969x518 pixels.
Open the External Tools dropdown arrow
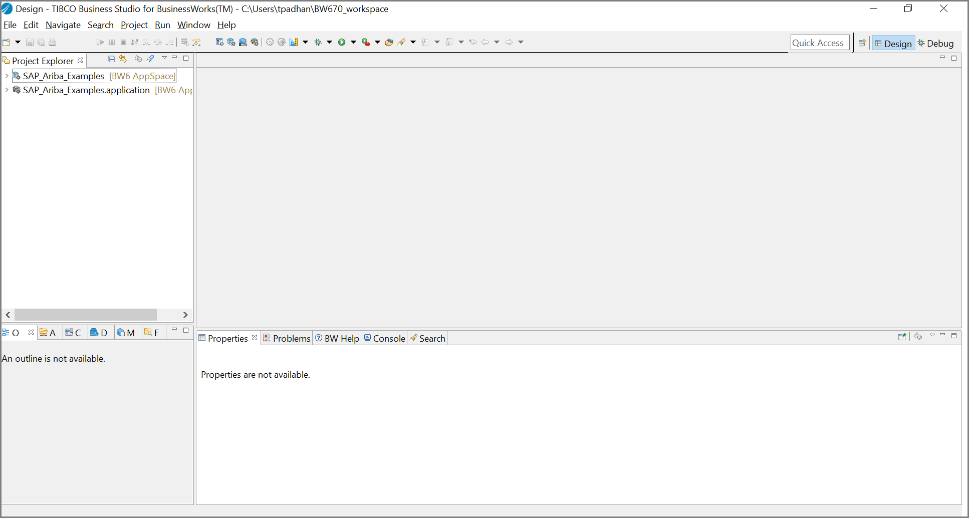pyautogui.click(x=377, y=42)
